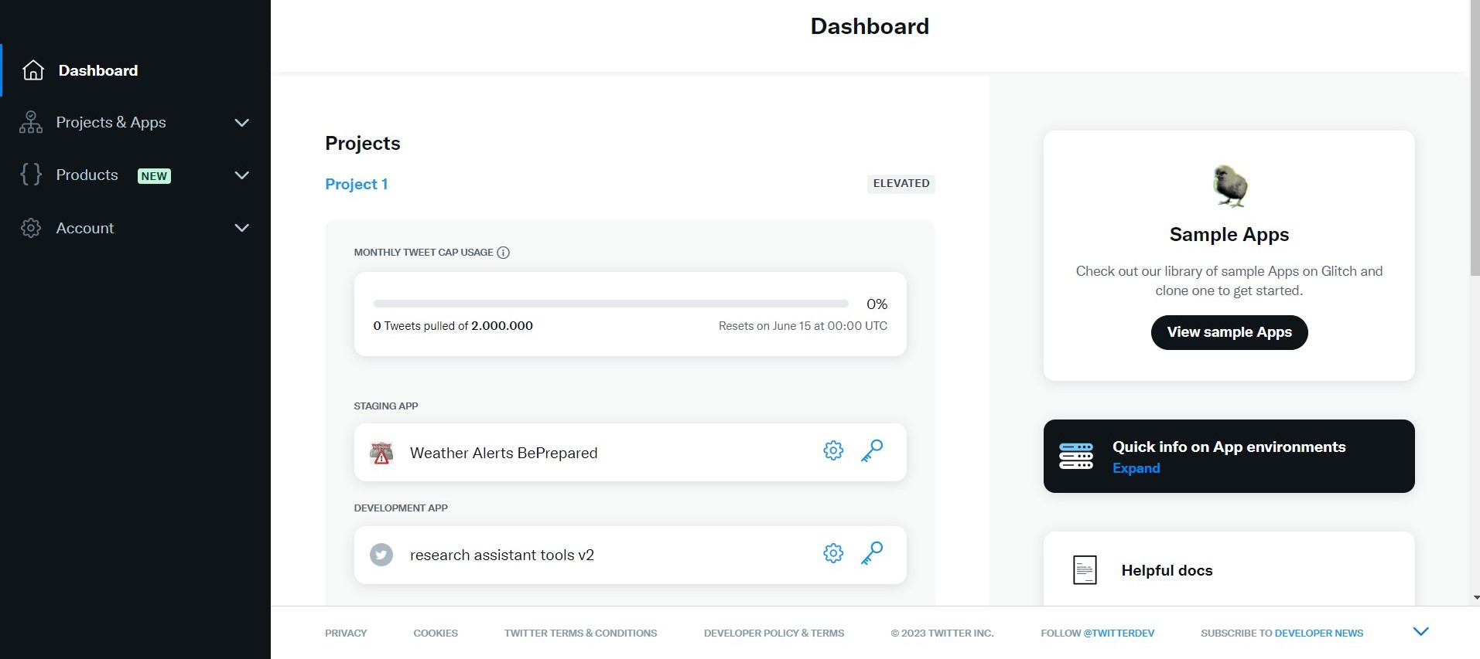
Task: Click the Sample Apps card heading
Action: point(1229,234)
